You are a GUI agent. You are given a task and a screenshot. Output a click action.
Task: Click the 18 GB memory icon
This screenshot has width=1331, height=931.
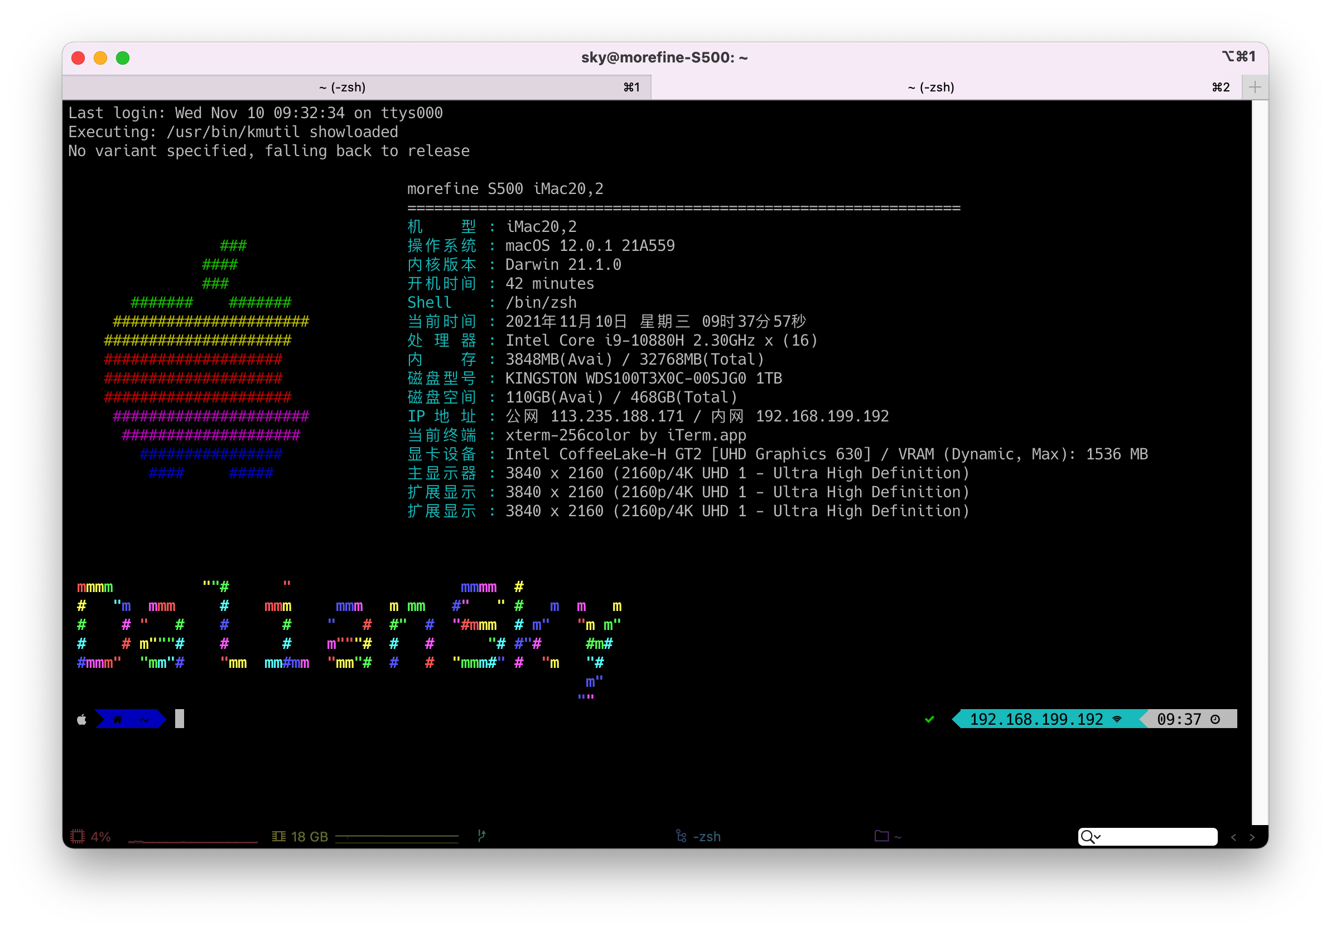click(279, 836)
